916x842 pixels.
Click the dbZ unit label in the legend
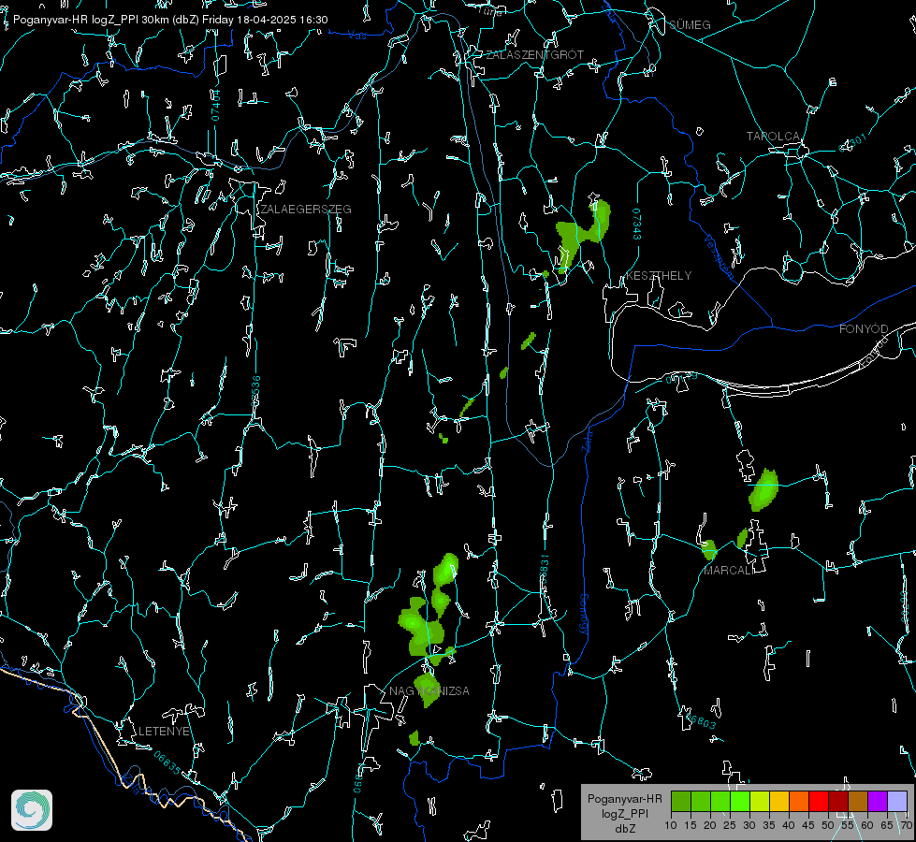[624, 829]
